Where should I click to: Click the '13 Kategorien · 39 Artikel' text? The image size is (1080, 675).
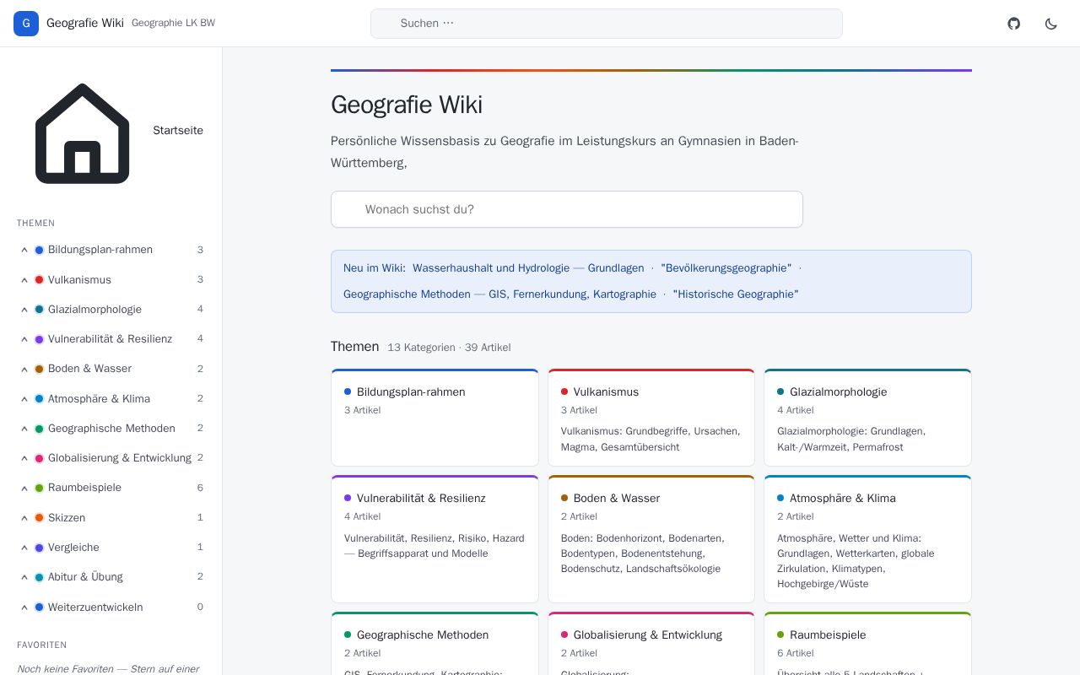tap(449, 348)
